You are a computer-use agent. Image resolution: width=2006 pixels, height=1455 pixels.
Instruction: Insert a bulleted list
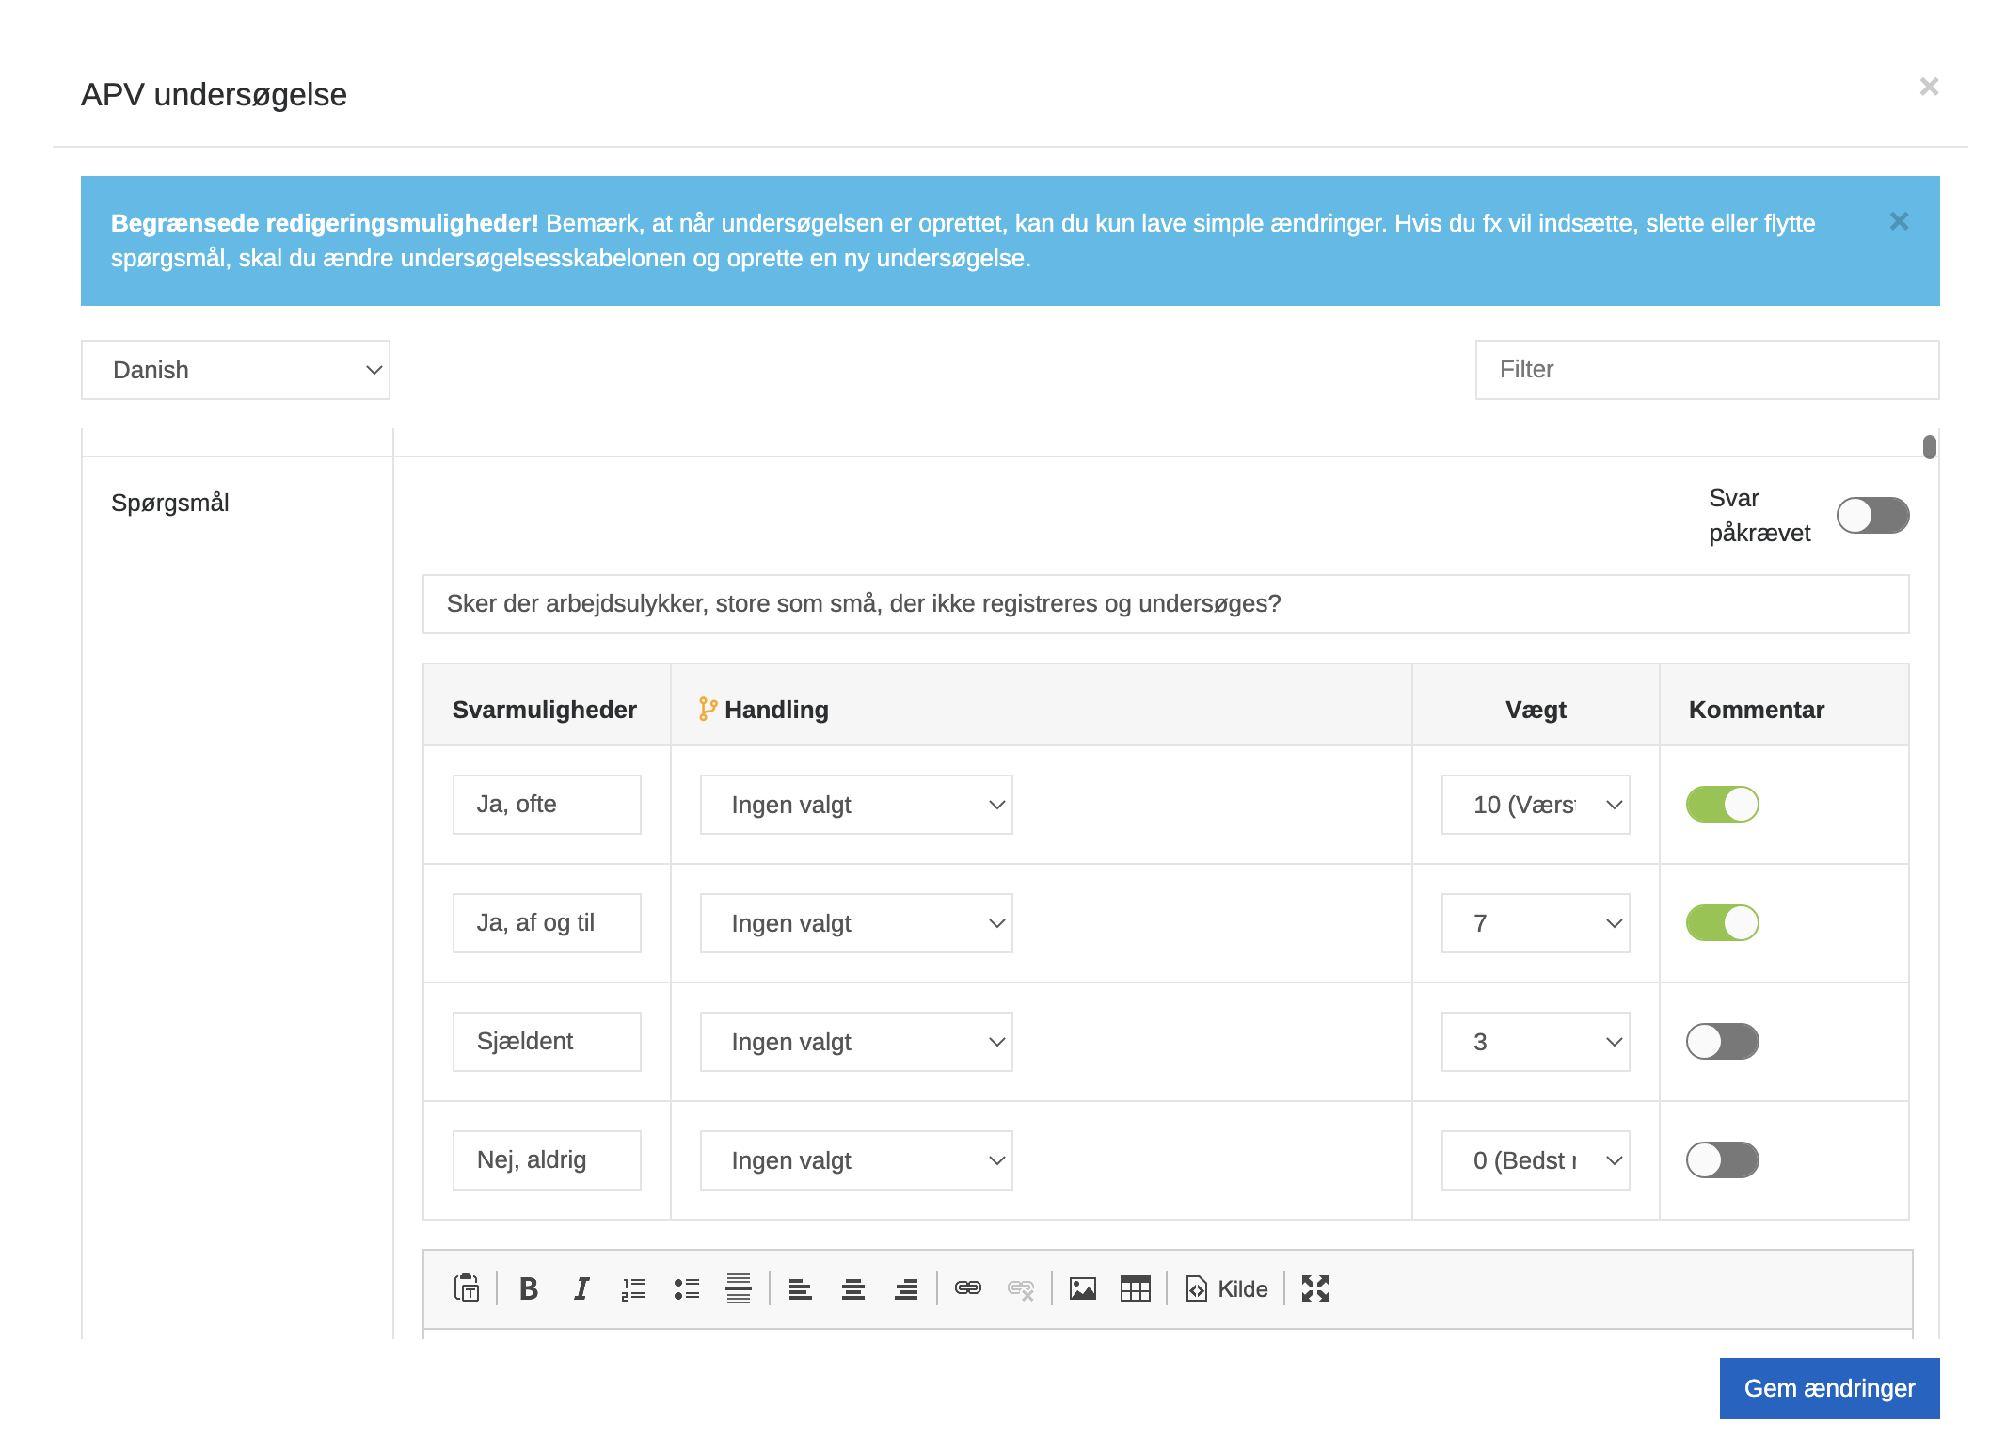pos(686,1288)
